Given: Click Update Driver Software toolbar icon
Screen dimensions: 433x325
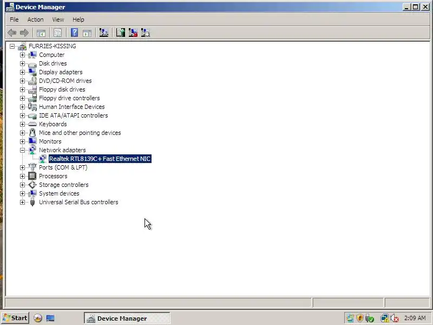Looking at the screenshot, I should coord(120,32).
